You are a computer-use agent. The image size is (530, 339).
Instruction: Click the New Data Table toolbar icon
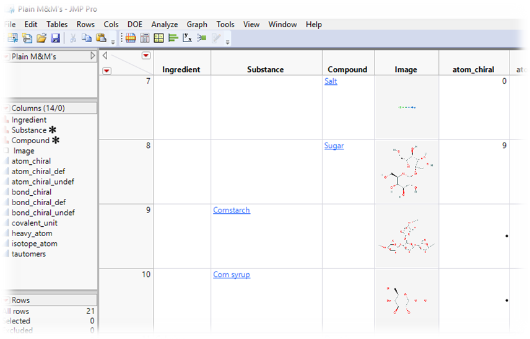(12, 38)
